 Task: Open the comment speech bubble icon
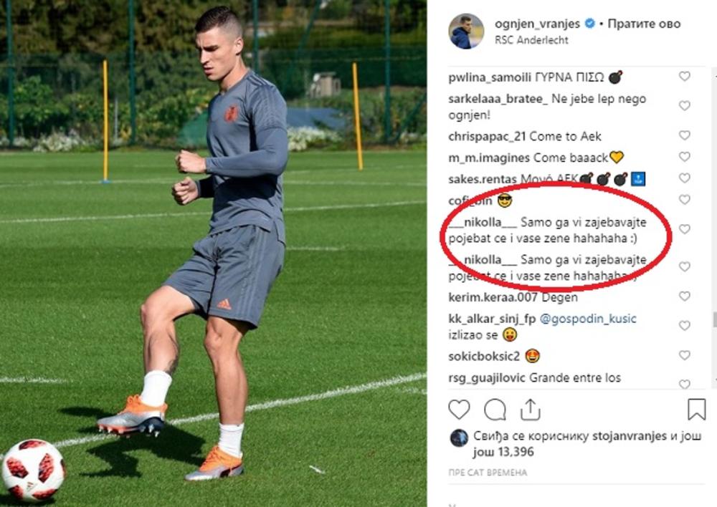(x=495, y=410)
